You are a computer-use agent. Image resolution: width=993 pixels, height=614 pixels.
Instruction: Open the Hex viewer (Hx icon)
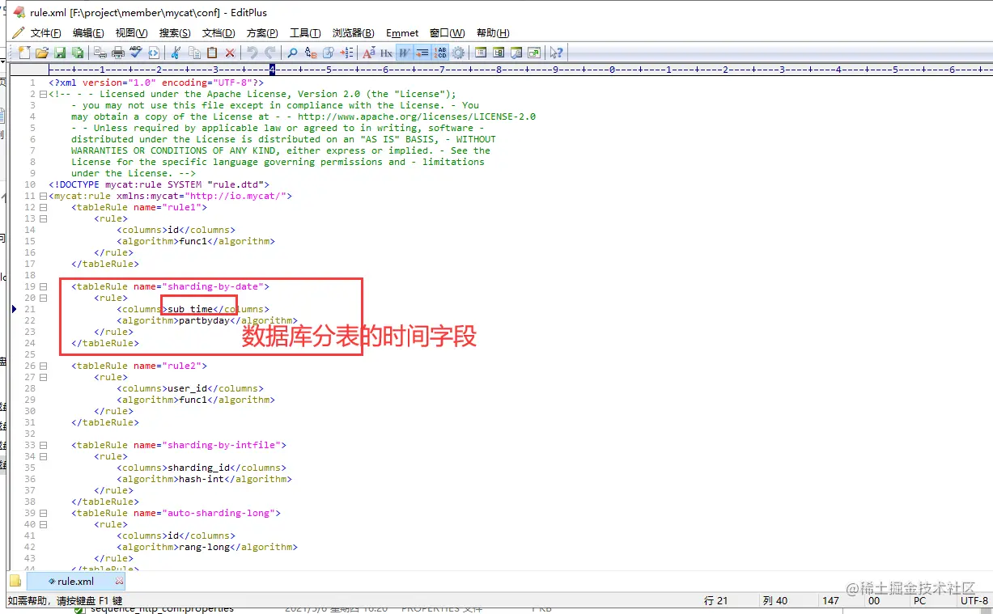coord(387,53)
